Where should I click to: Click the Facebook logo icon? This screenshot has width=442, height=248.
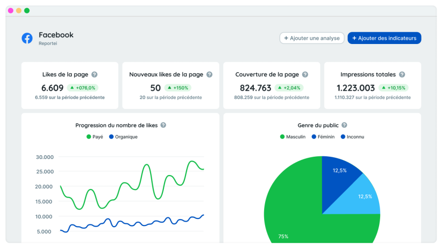tap(27, 38)
